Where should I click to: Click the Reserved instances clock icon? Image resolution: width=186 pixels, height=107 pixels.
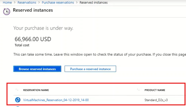(7, 11)
